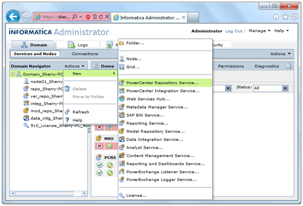Open the Permissions tab
Viewport: 303px width, 206px height.
pos(231,66)
